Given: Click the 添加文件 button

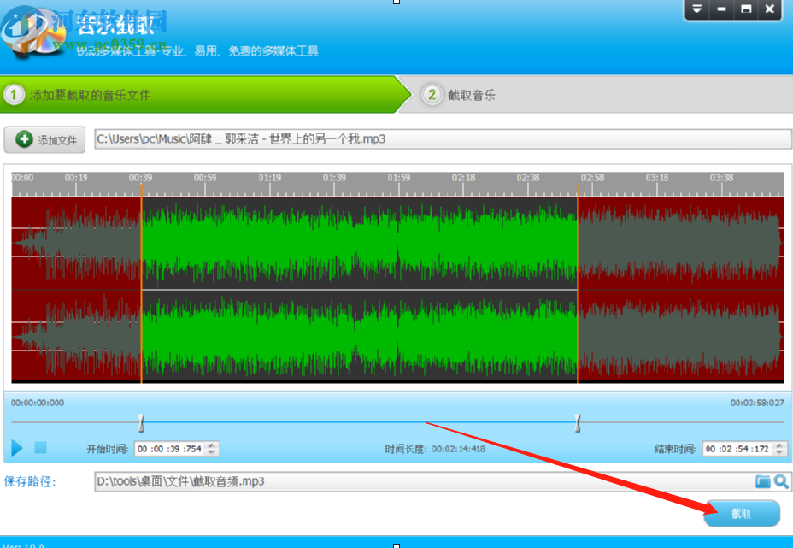Looking at the screenshot, I should click(44, 139).
